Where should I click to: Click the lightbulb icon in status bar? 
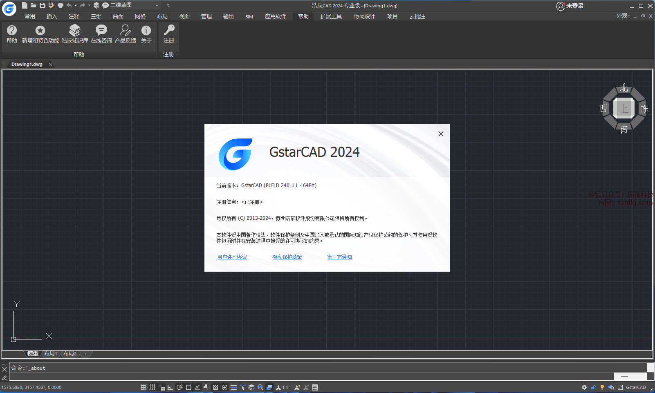[602, 387]
